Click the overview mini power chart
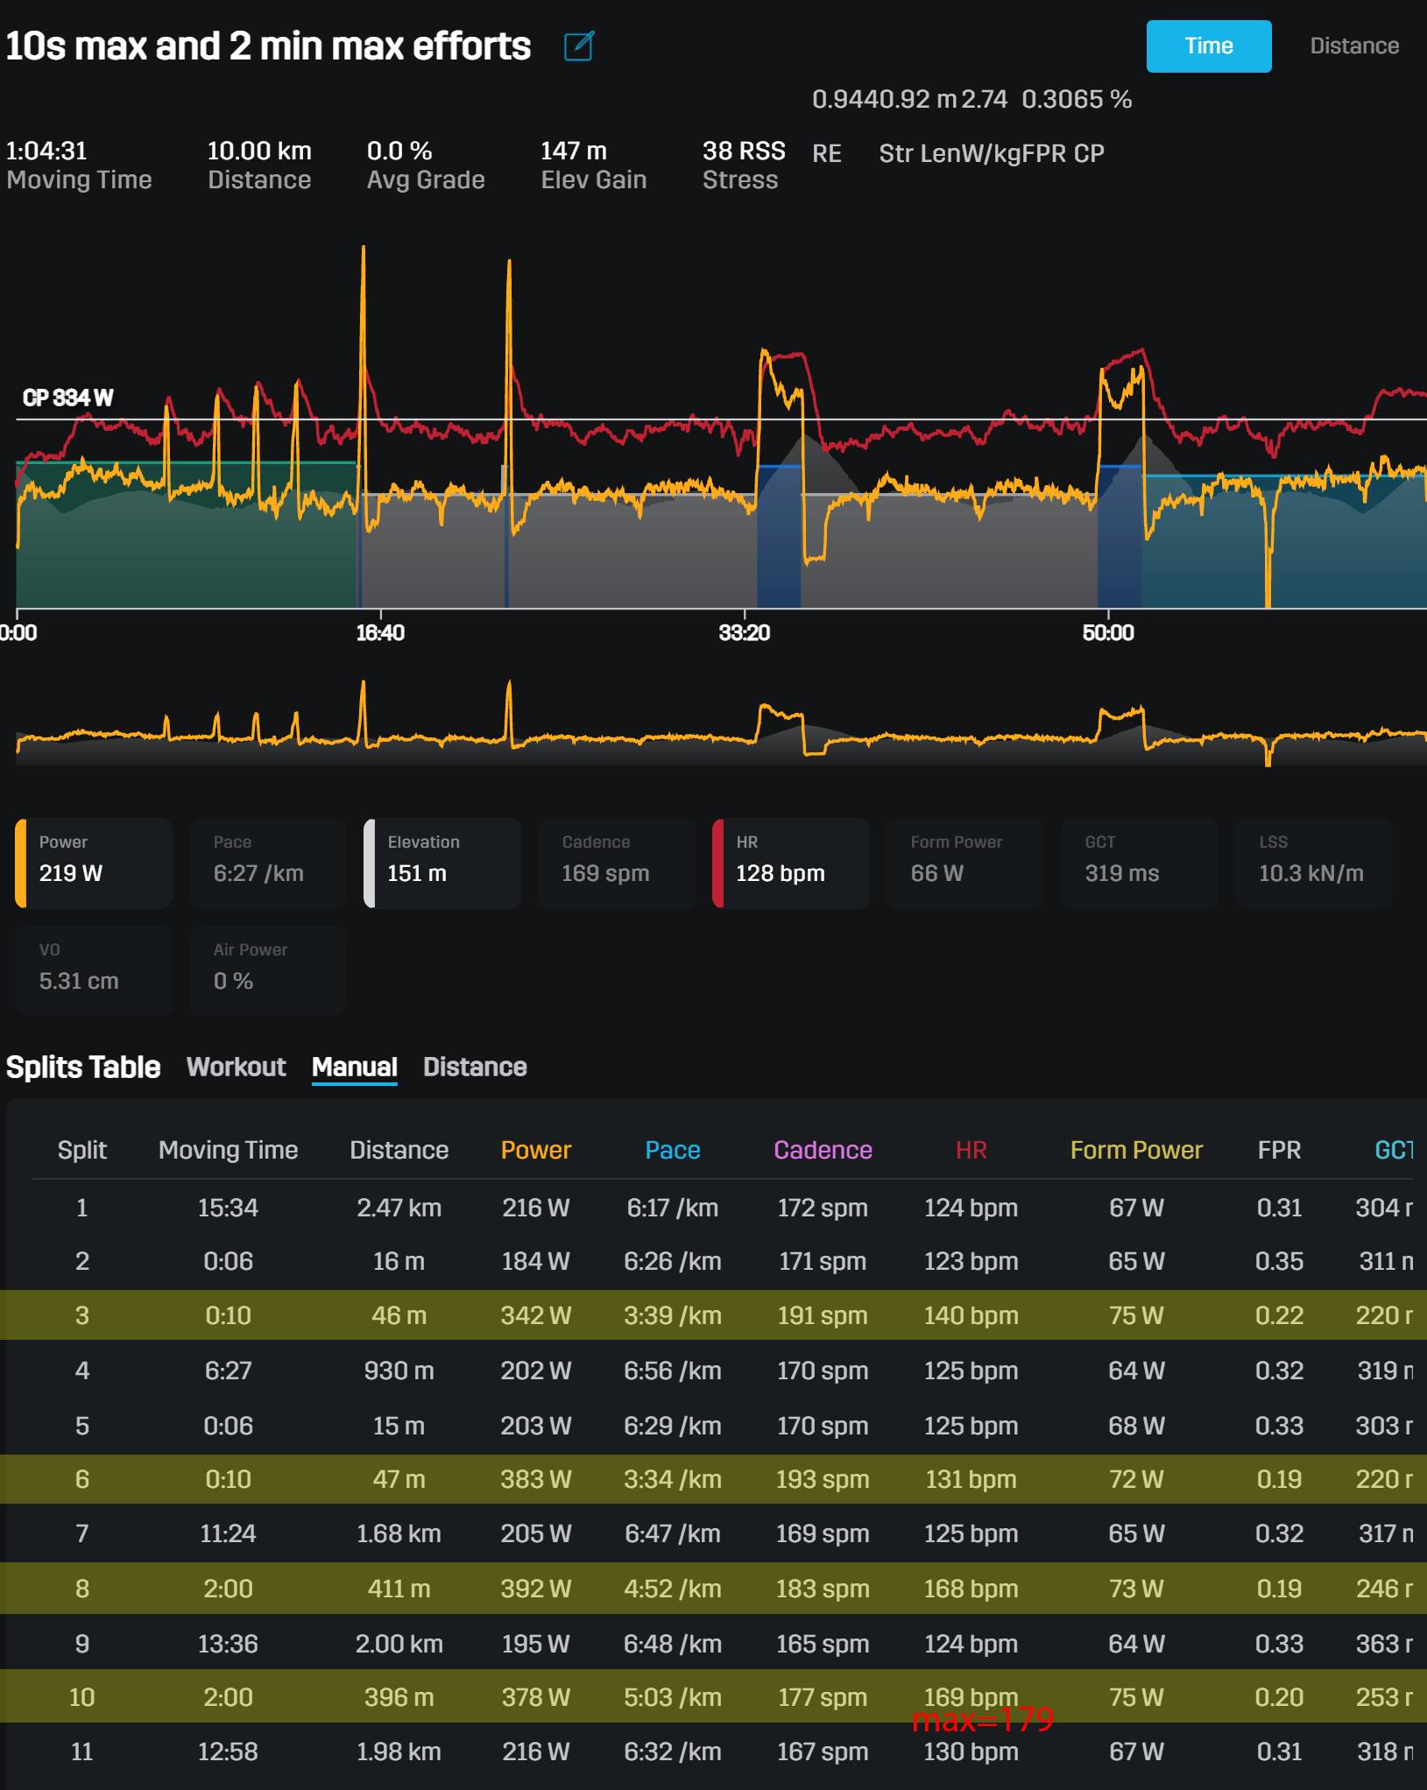Viewport: 1427px width, 1790px height. pyautogui.click(x=721, y=722)
